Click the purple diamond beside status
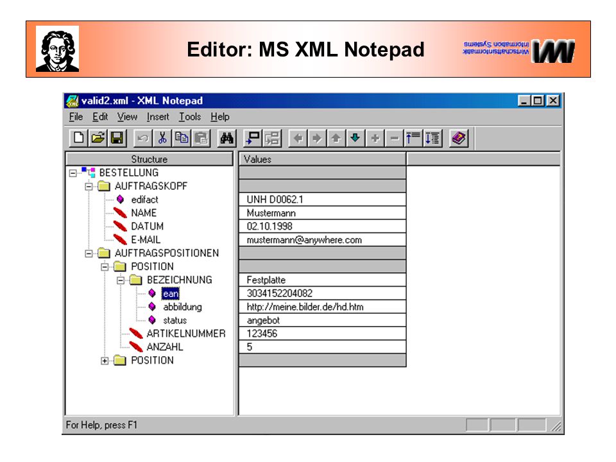616x462 pixels. 152,320
